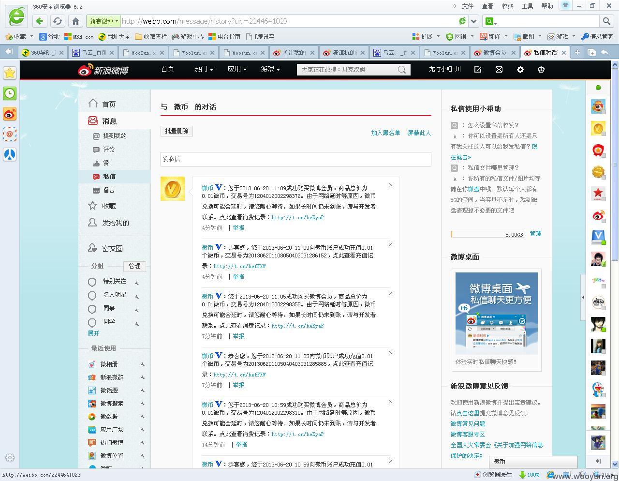Open the messages envelope icon in header
Image resolution: width=619 pixels, height=481 pixels.
[x=499, y=70]
